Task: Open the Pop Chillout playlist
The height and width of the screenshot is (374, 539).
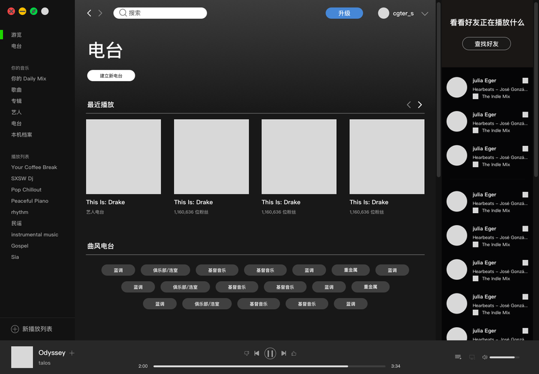Action: tap(26, 189)
